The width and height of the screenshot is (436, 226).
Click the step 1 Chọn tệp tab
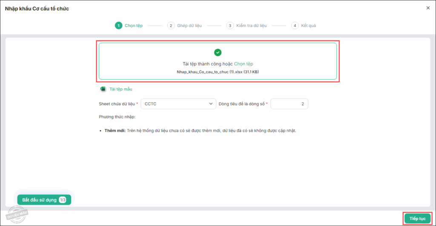pyautogui.click(x=129, y=25)
